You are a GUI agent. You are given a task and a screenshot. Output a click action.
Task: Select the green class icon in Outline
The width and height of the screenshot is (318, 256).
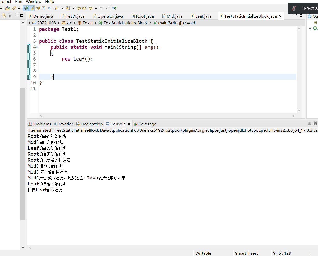click(315, 28)
